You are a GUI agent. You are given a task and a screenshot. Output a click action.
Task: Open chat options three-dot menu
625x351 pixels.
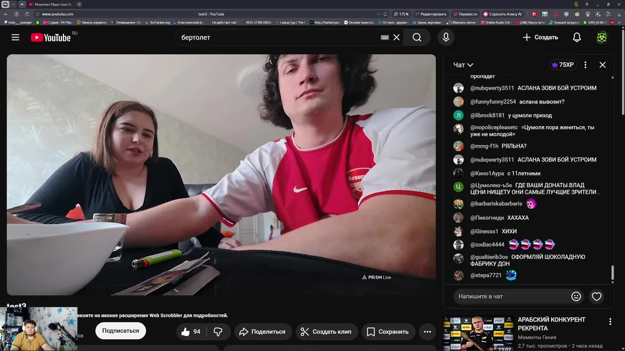pyautogui.click(x=585, y=65)
